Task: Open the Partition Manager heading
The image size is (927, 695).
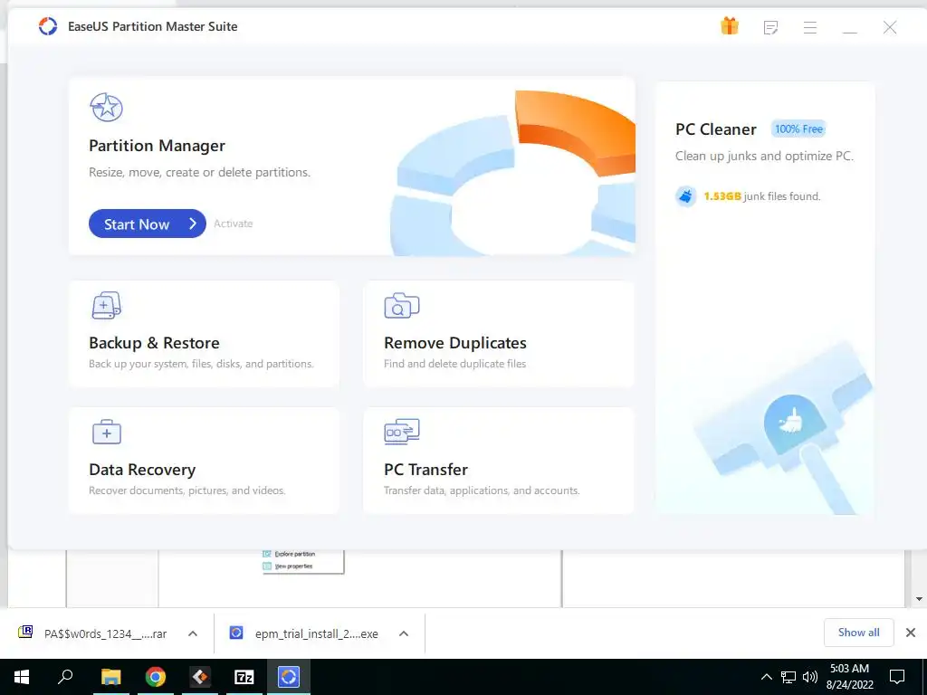Action: pyautogui.click(x=157, y=146)
